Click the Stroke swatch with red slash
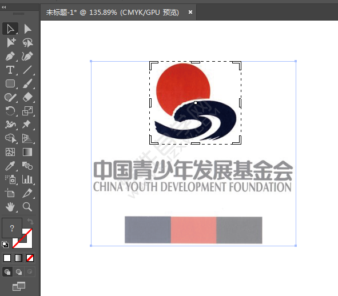 point(27,243)
